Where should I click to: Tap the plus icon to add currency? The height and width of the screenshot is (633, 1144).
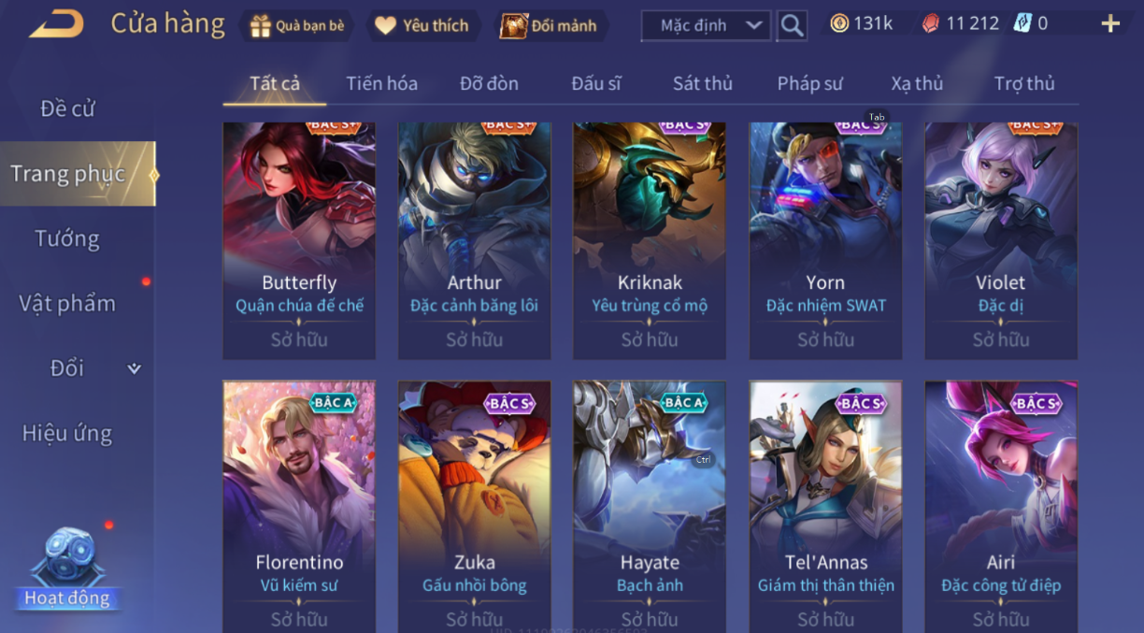tap(1110, 24)
